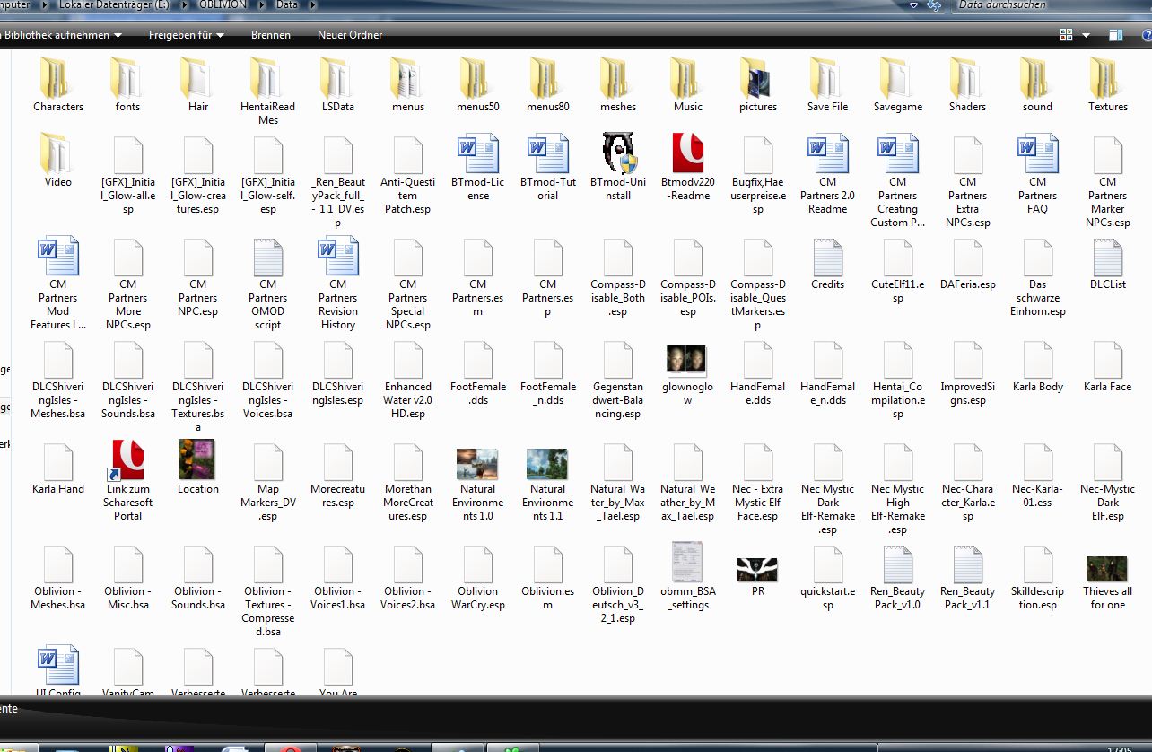This screenshot has height=752, width=1152.
Task: Click the glownoglow image thumbnail
Action: point(687,361)
